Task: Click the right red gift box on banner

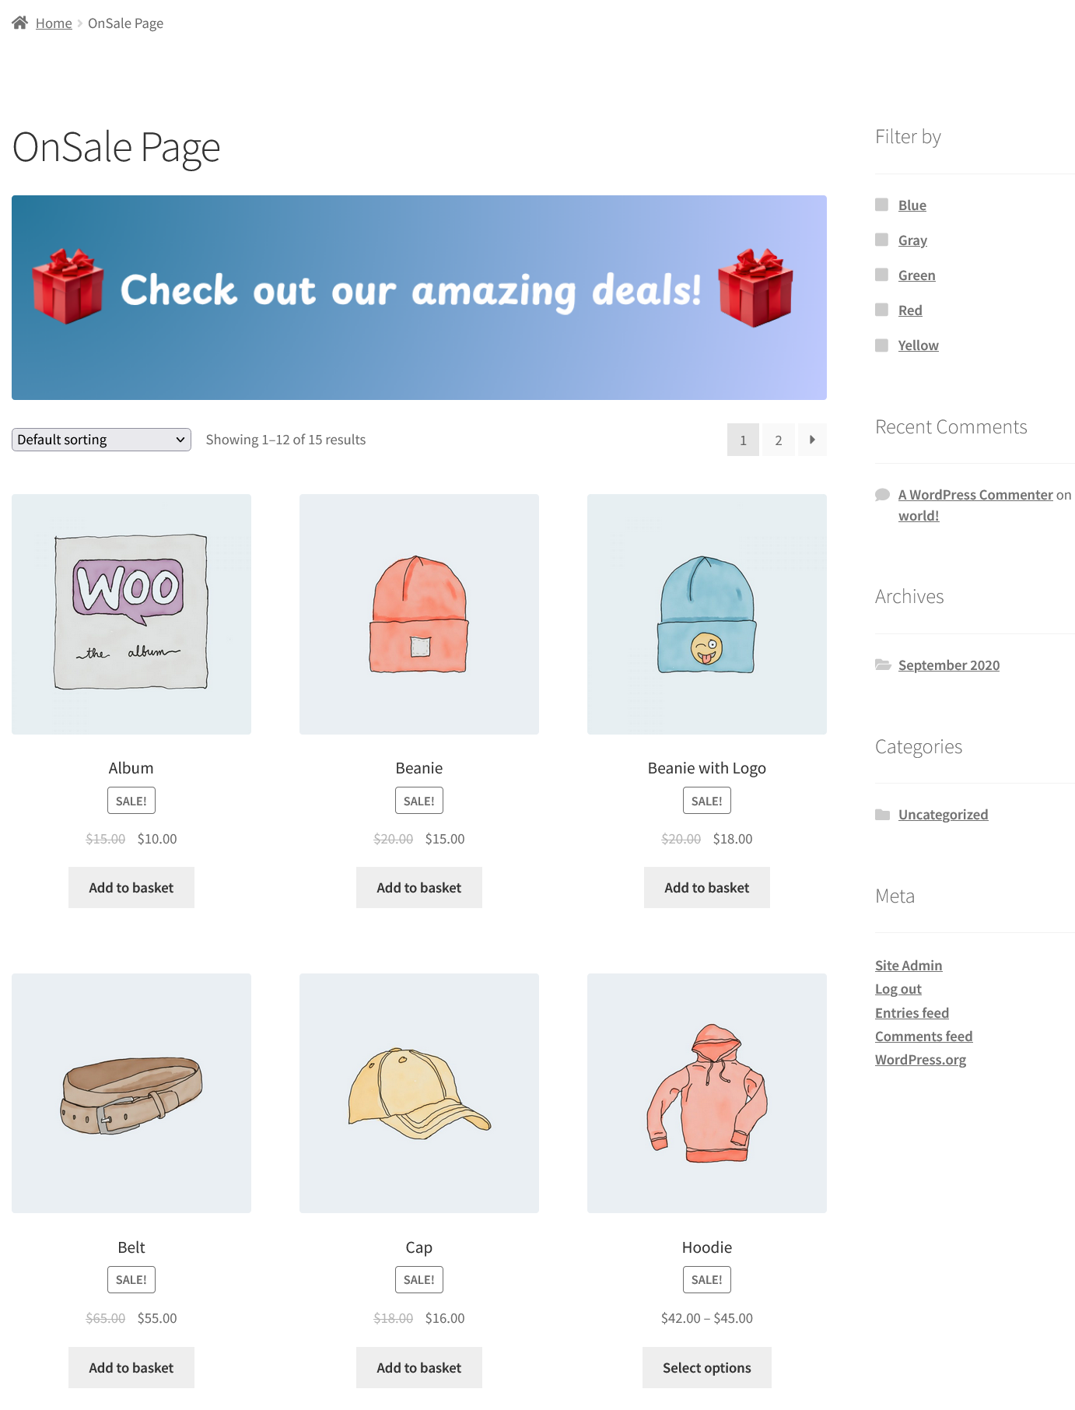Action: 755,287
